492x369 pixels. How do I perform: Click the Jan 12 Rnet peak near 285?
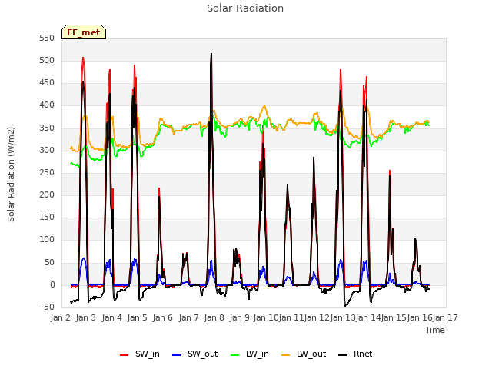click(314, 158)
